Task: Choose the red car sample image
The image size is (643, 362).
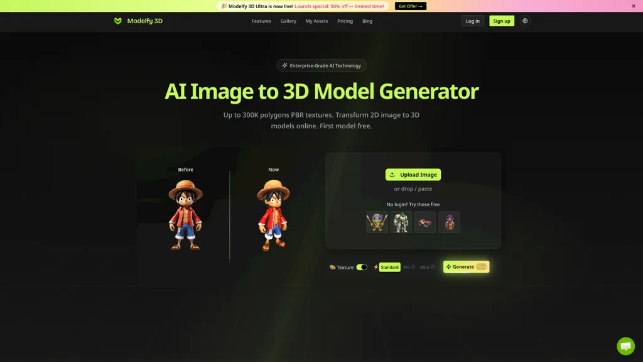Action: tap(425, 222)
